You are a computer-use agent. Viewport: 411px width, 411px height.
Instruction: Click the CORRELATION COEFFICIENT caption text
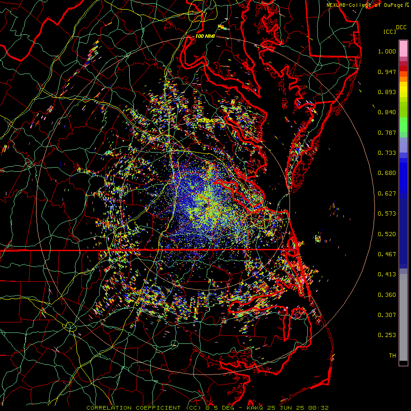coord(133,408)
